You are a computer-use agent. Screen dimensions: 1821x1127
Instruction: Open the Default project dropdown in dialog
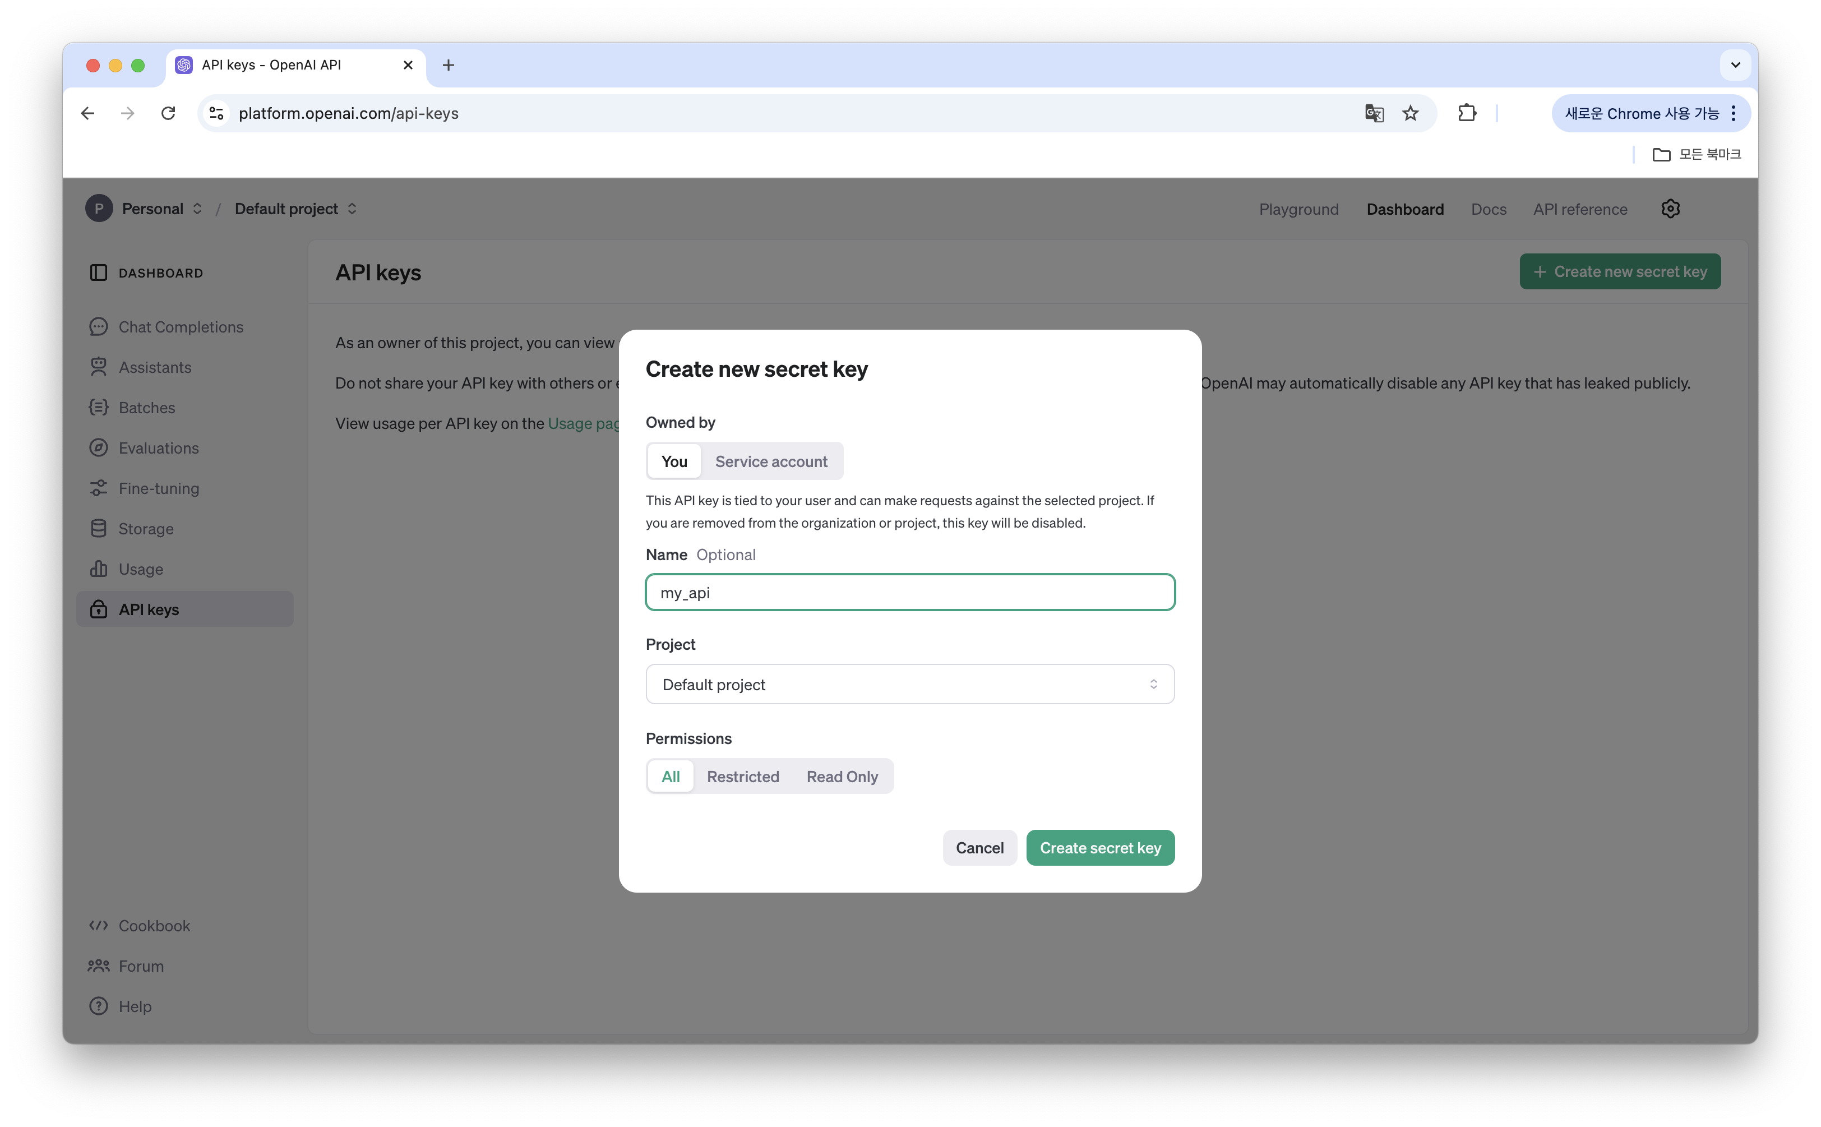click(x=909, y=684)
